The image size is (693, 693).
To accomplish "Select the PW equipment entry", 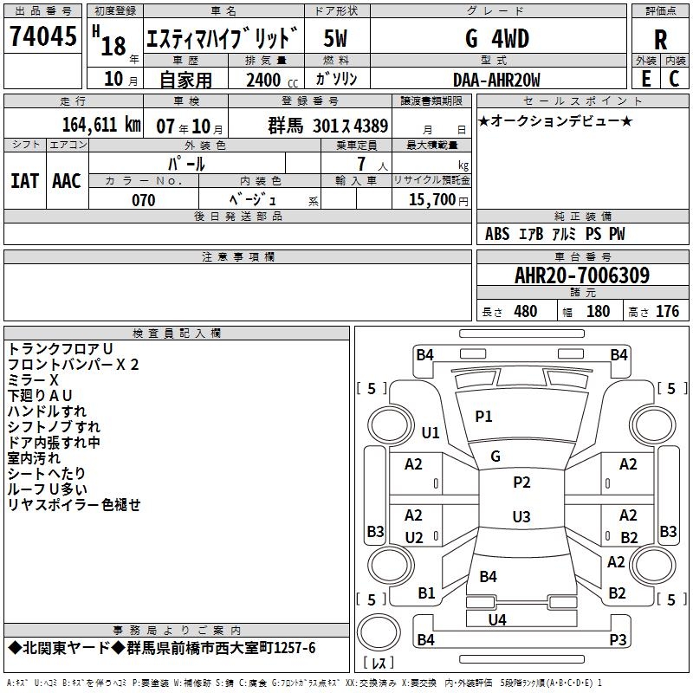I will click(617, 234).
